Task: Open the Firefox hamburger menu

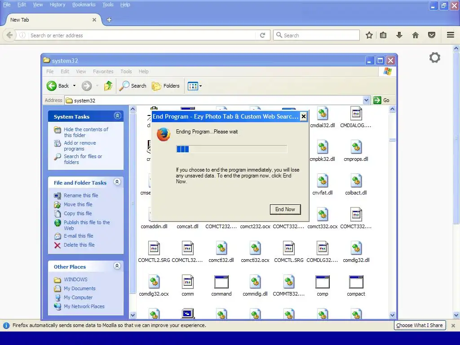Action: click(x=451, y=35)
